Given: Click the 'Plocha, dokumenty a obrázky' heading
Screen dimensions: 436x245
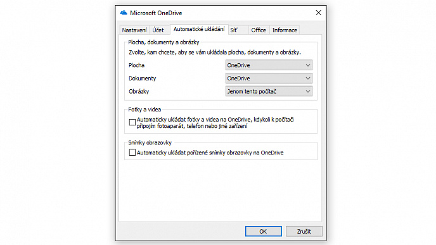Looking at the screenshot, I should pyautogui.click(x=163, y=42).
